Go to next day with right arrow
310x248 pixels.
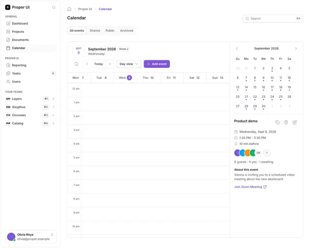[x=110, y=64]
